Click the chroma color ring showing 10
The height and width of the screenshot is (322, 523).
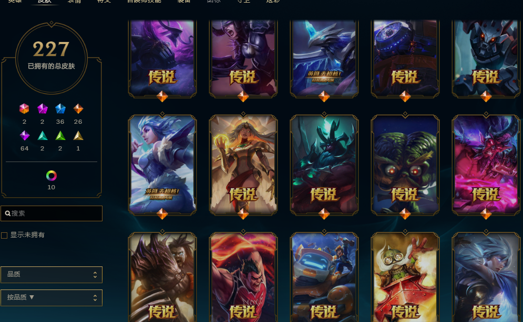pyautogui.click(x=52, y=176)
